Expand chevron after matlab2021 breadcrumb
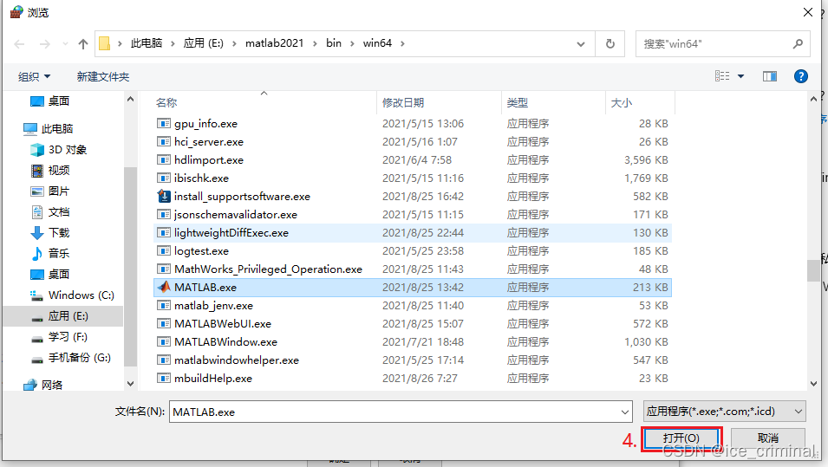 (x=315, y=44)
